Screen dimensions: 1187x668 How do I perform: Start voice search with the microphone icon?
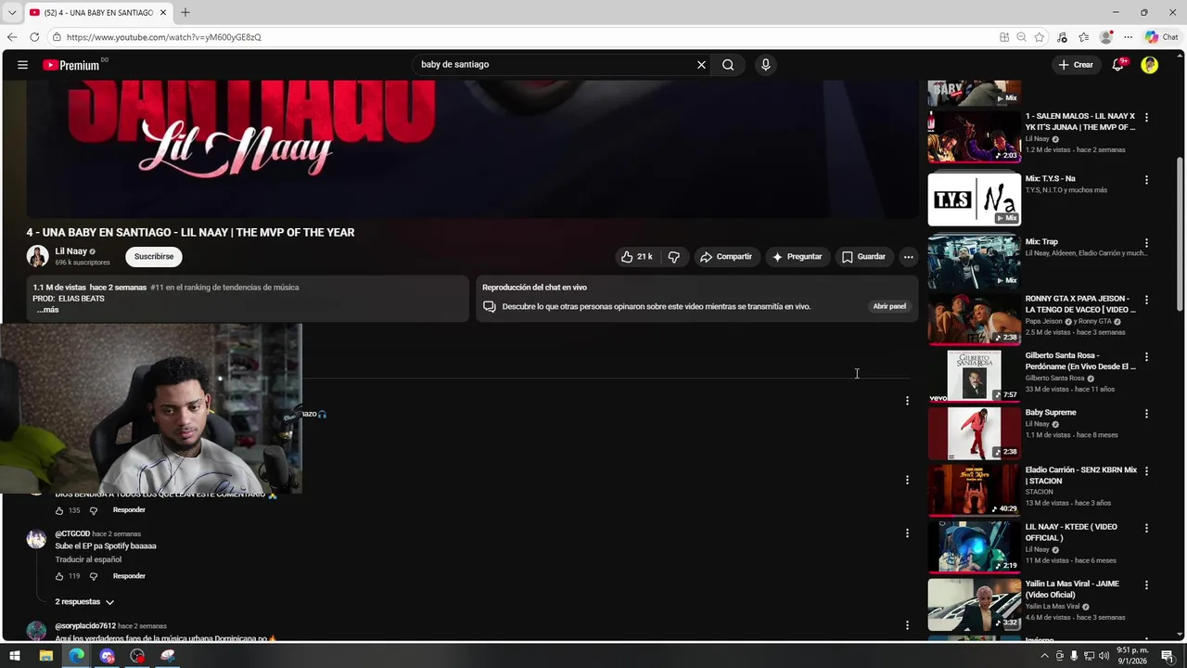click(x=765, y=65)
